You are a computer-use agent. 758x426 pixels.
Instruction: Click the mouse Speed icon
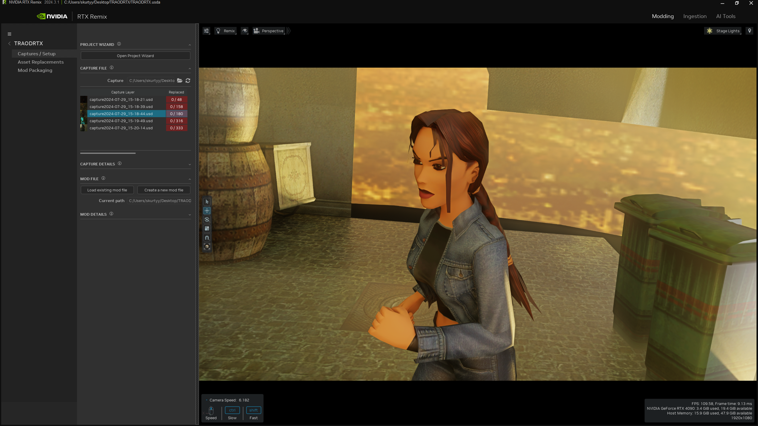tap(211, 411)
